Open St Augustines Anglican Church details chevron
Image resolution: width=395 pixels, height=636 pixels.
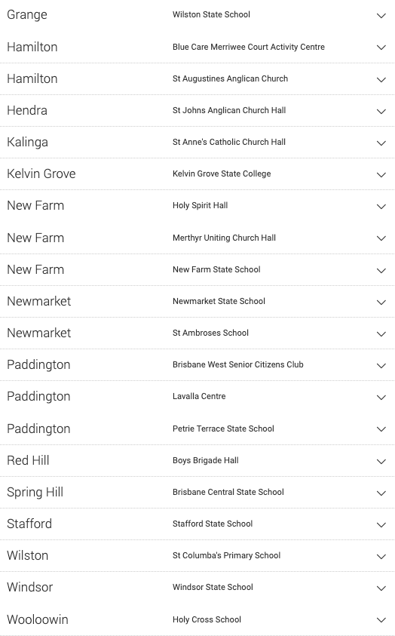381,79
